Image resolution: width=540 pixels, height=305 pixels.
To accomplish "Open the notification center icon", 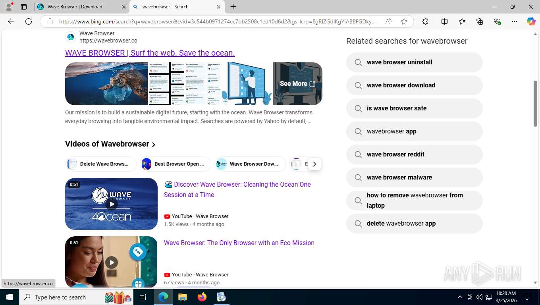I will [527, 297].
